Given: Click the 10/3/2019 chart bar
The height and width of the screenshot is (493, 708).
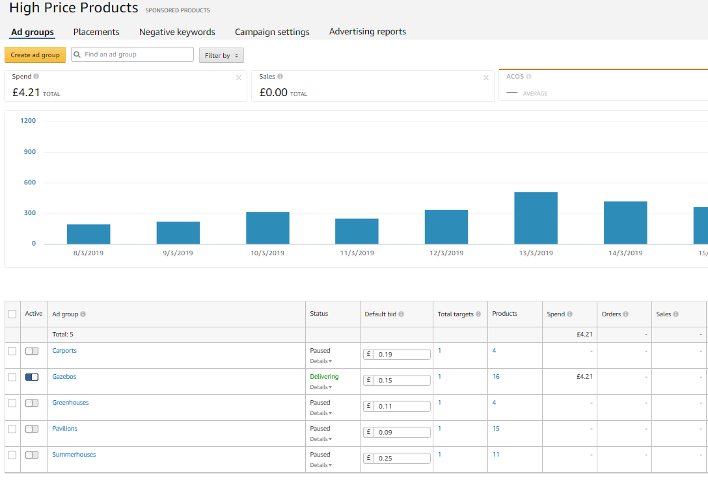Looking at the screenshot, I should click(267, 228).
